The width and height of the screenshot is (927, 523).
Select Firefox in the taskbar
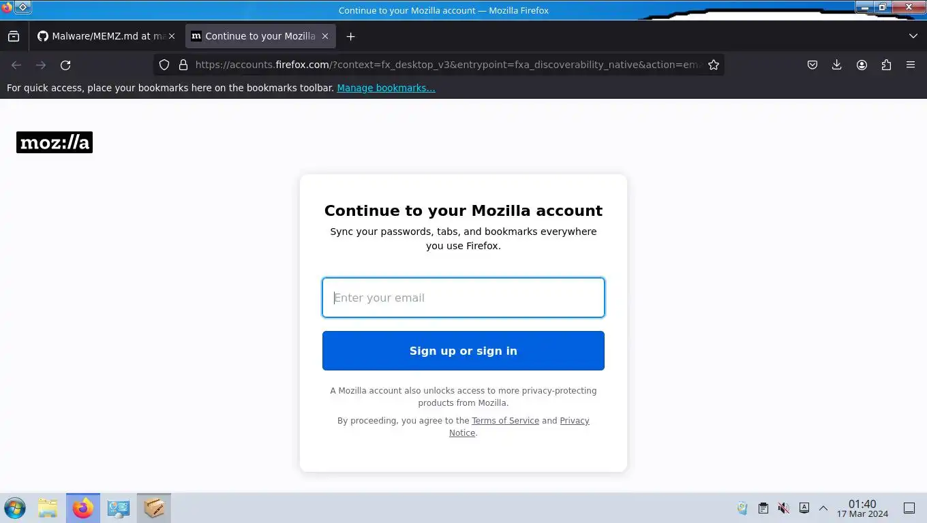(x=83, y=508)
